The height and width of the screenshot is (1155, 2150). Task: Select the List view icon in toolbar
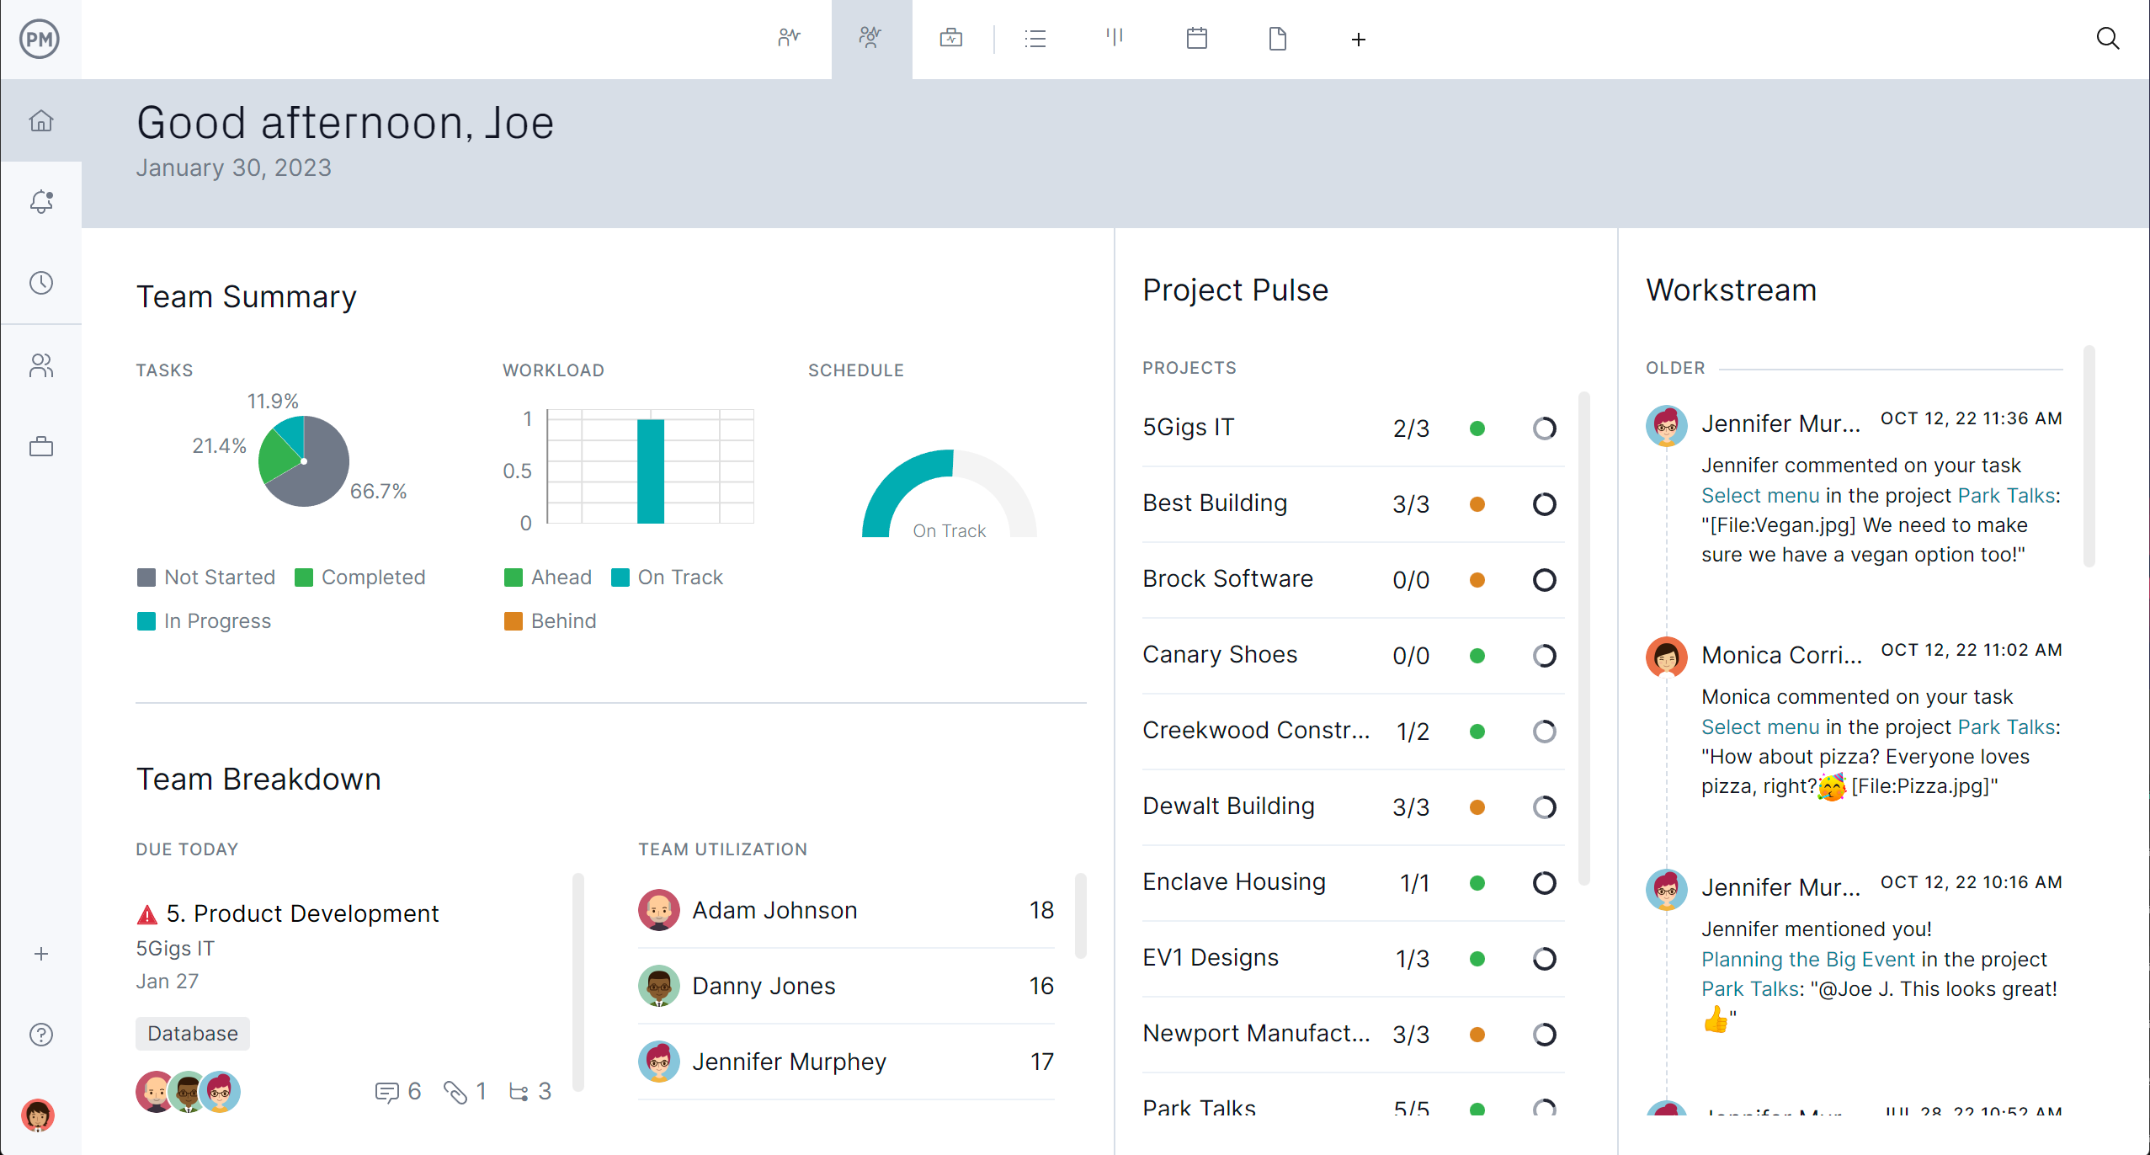(x=1034, y=40)
